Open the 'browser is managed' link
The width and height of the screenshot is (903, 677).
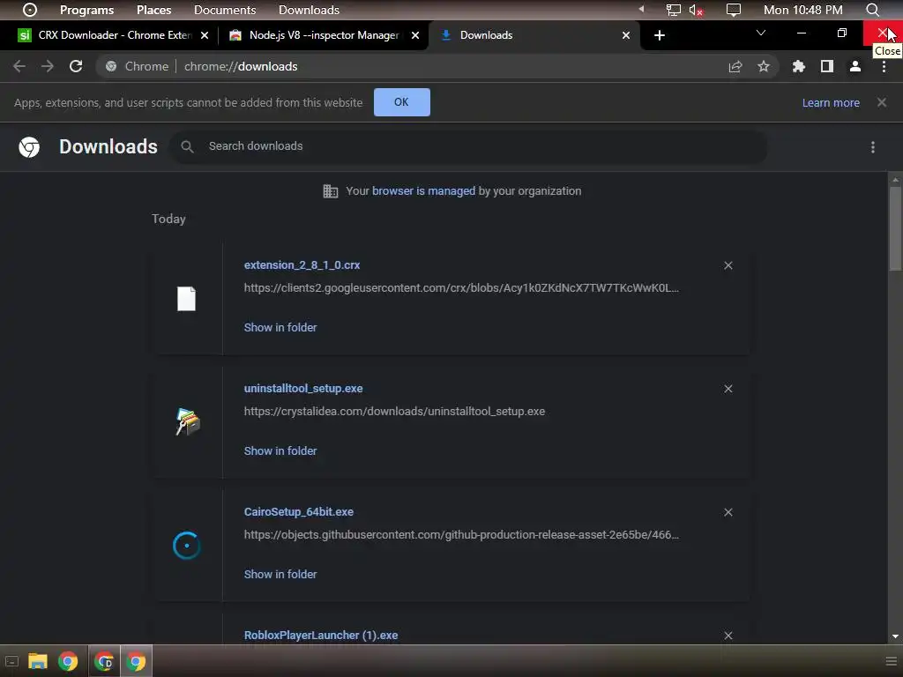point(424,191)
